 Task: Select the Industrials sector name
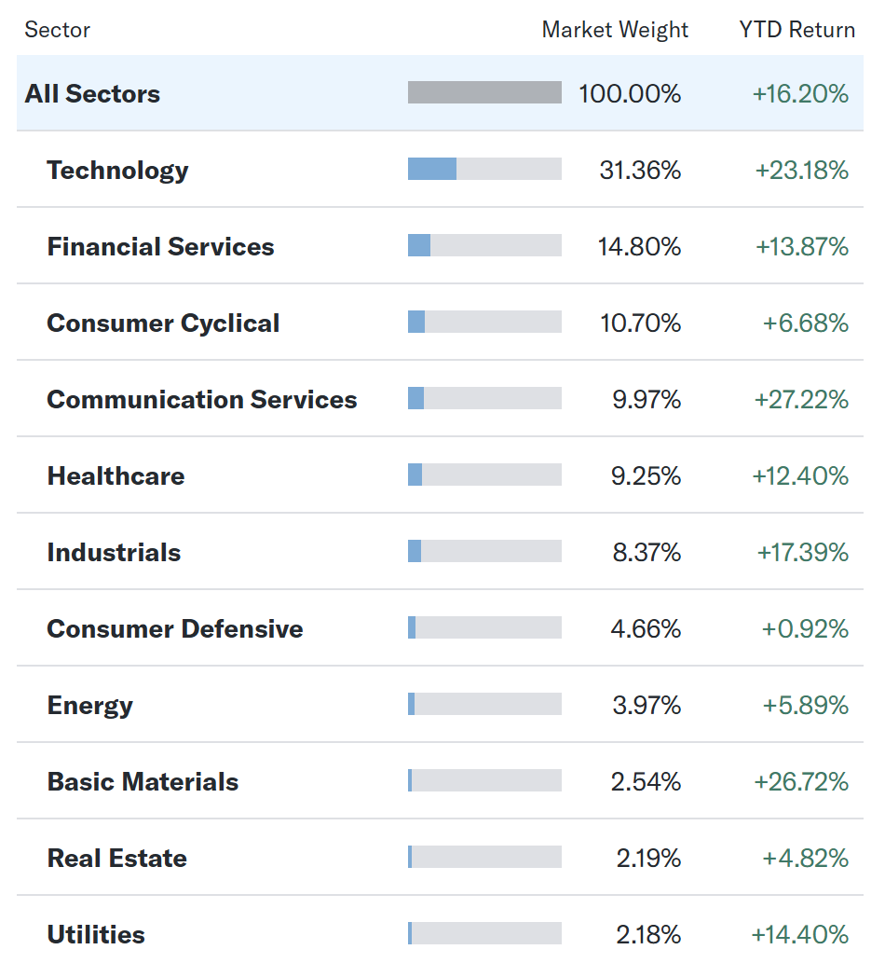pos(114,552)
